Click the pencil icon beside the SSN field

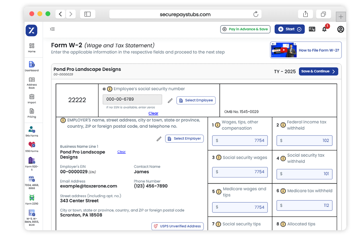coord(170,100)
